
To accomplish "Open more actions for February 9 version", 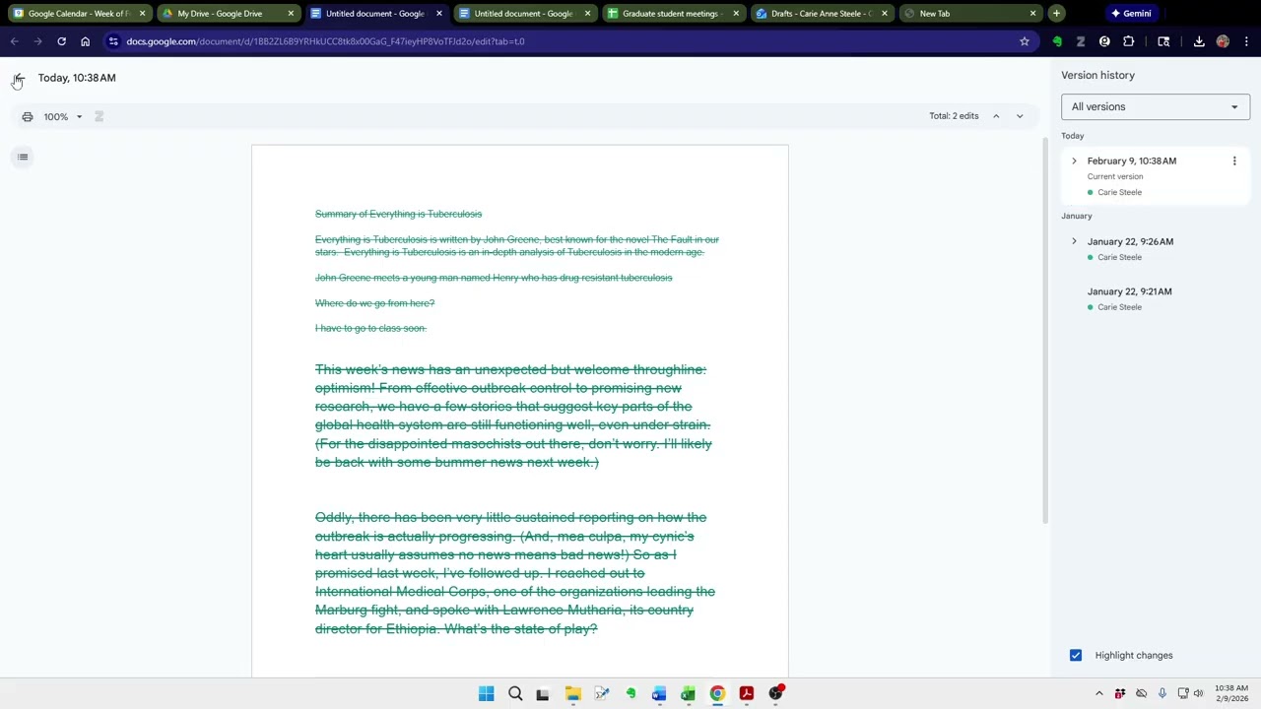I will coord(1234,161).
